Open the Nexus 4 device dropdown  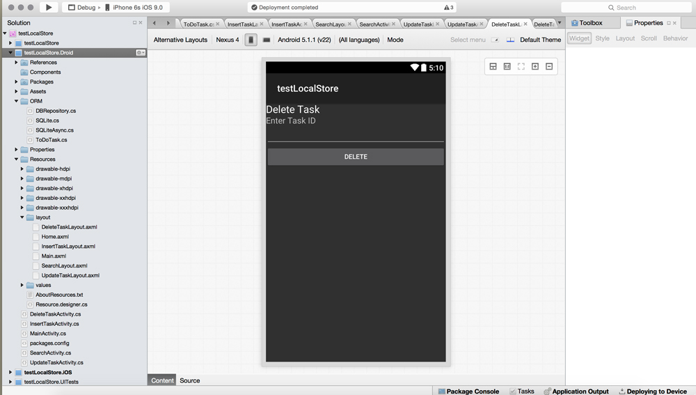tap(227, 40)
